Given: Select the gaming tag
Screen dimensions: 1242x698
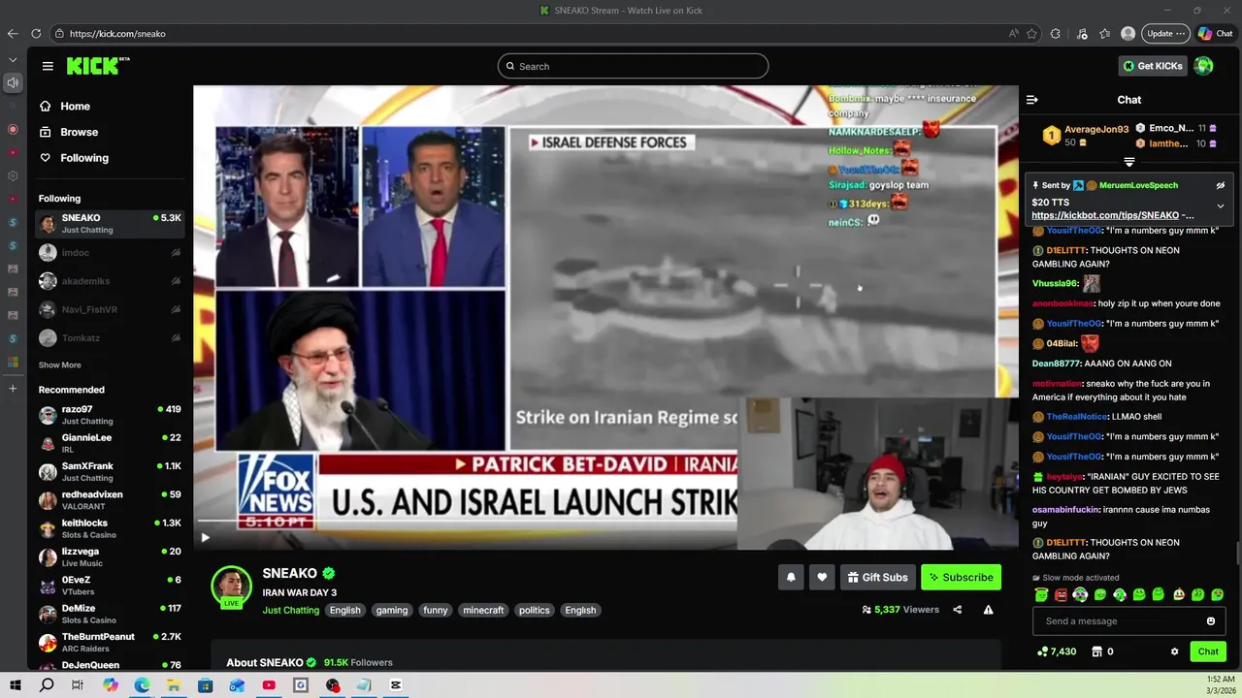Looking at the screenshot, I should pyautogui.click(x=392, y=610).
